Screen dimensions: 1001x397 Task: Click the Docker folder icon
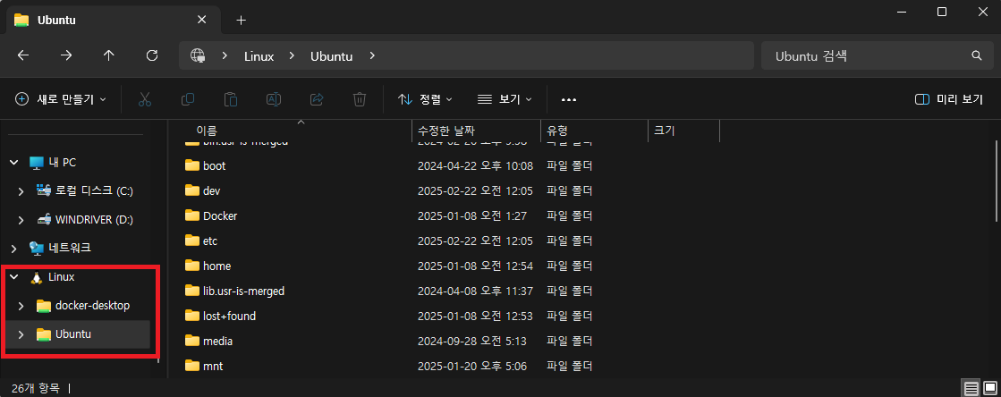tap(192, 215)
